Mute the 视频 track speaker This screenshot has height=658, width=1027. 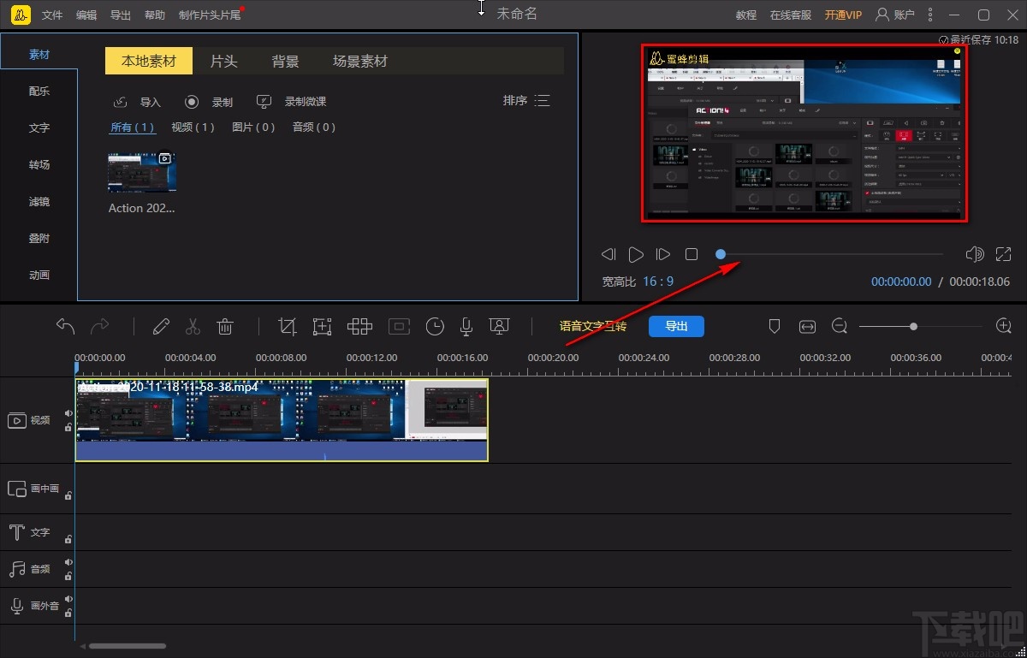[68, 413]
